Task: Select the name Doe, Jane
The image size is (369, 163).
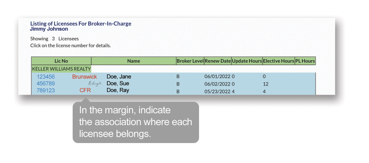Action: tap(119, 77)
